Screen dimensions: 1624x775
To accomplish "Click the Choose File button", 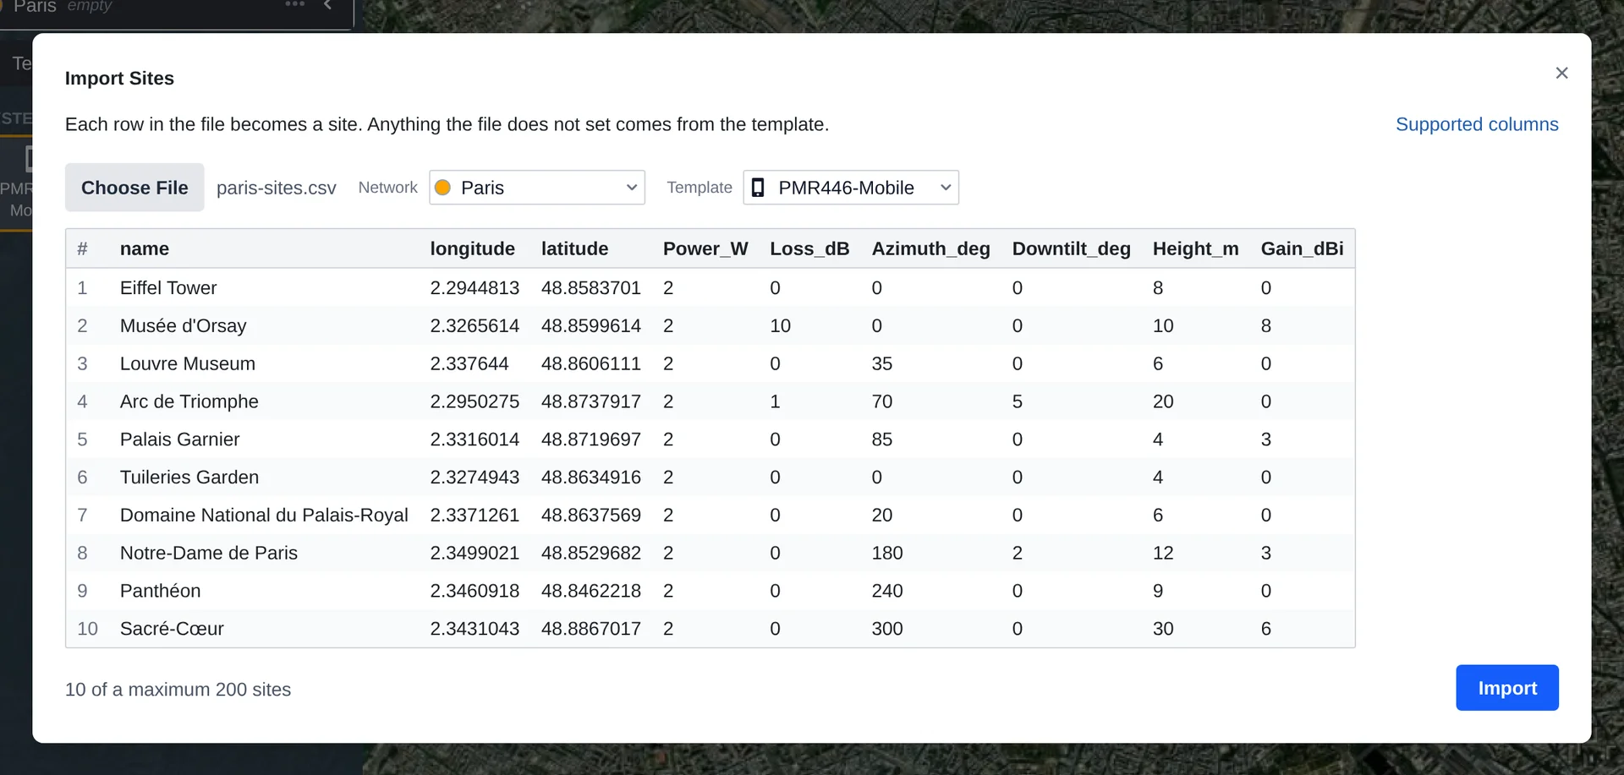I will 134,188.
